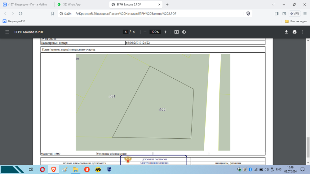The height and width of the screenshot is (174, 310).
Task: Open Task View in taskbar
Action: (x=31, y=169)
